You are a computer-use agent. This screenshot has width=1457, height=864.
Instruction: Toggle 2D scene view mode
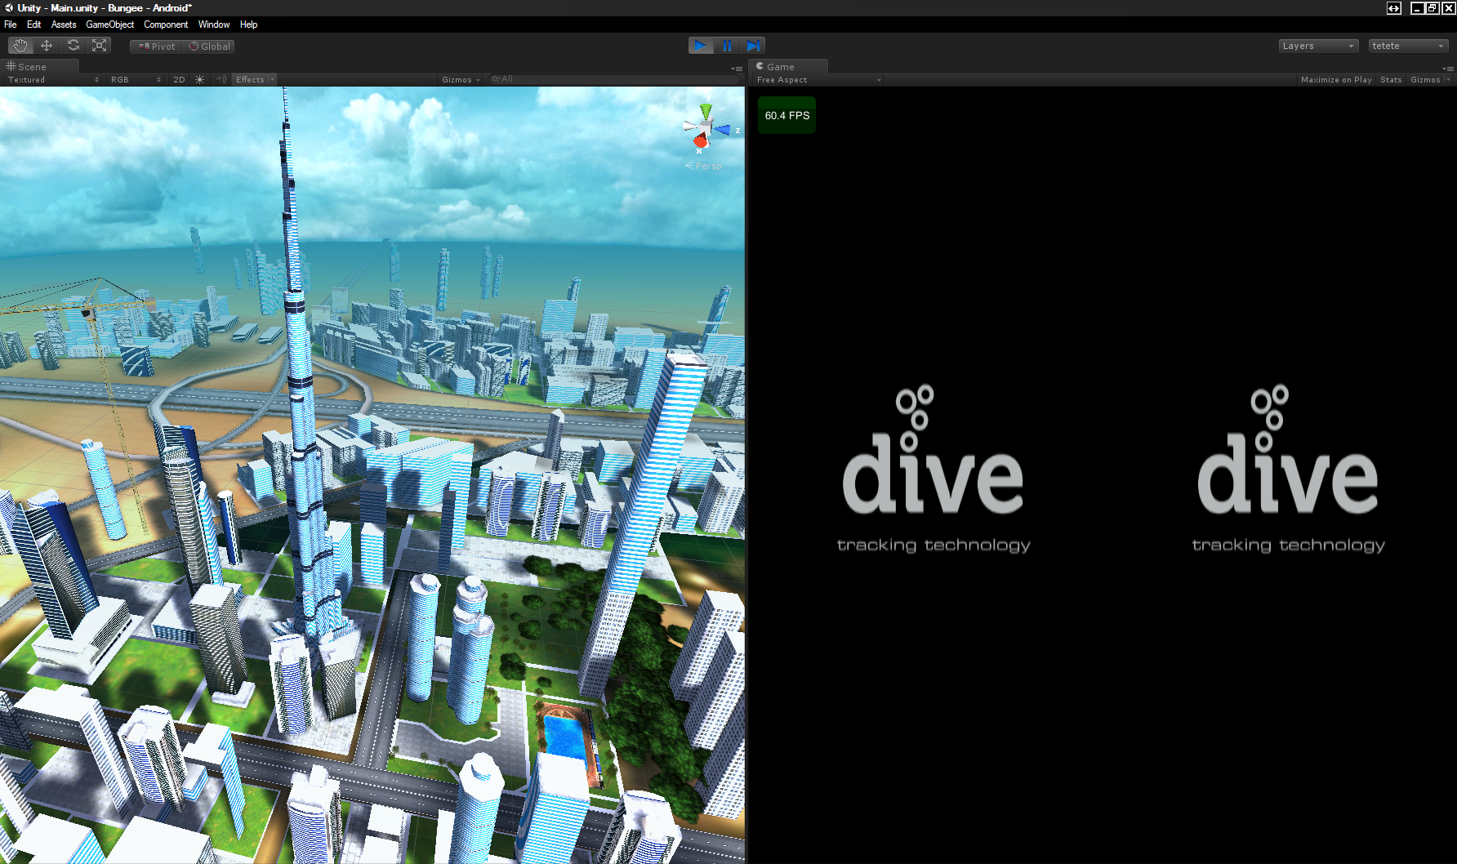click(179, 79)
